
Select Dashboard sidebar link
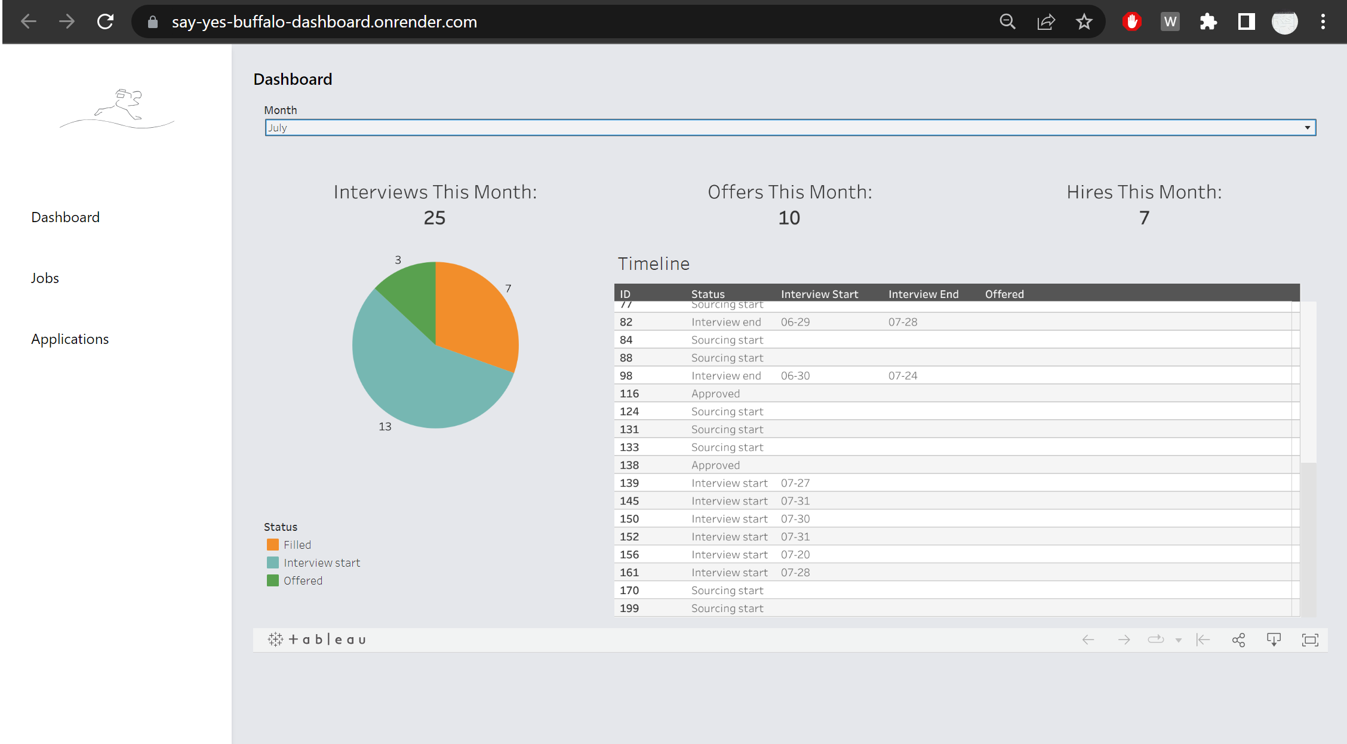click(65, 217)
